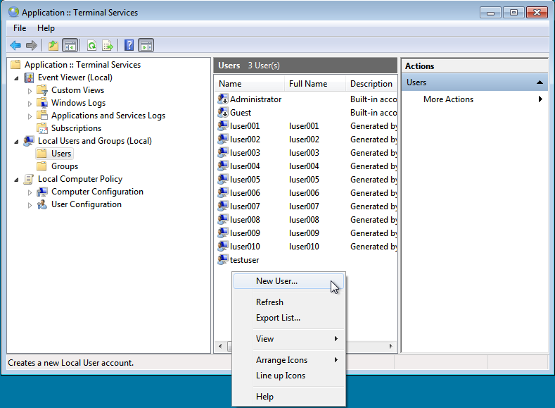Expand the Windows Logs tree node
555x408 pixels.
(30, 104)
